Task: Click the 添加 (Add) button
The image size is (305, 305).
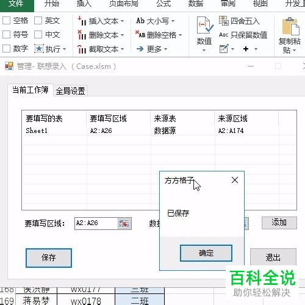Action: tap(279, 223)
